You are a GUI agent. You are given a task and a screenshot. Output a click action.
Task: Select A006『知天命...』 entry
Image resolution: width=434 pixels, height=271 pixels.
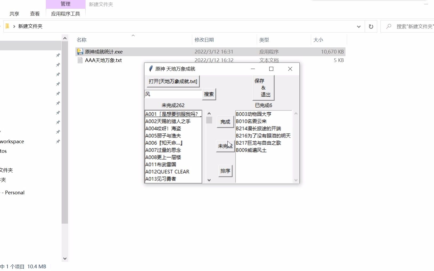(173, 143)
